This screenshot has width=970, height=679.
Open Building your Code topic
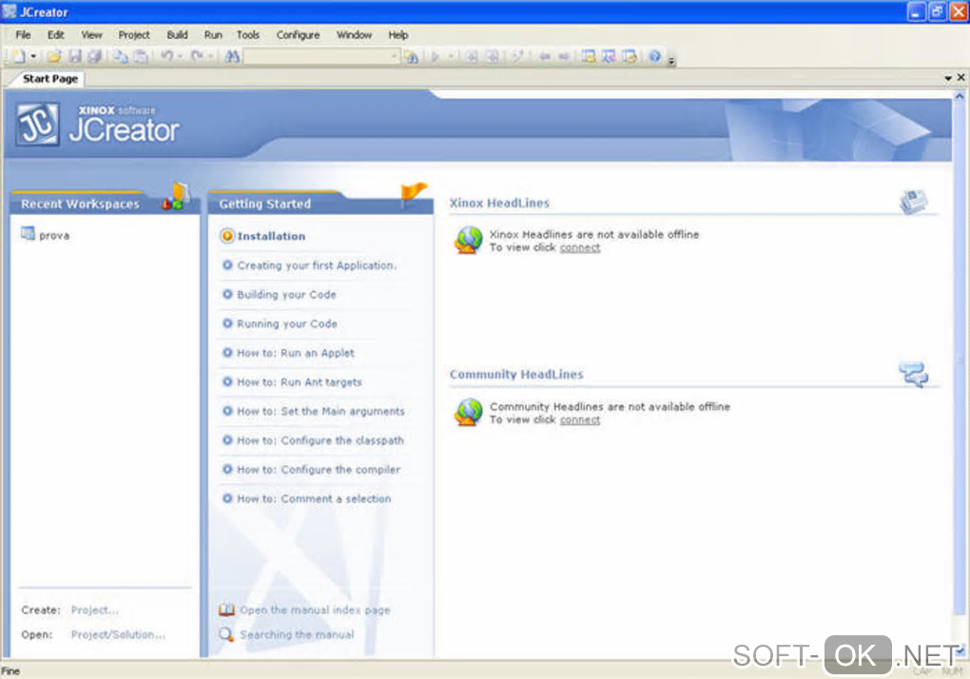point(286,295)
